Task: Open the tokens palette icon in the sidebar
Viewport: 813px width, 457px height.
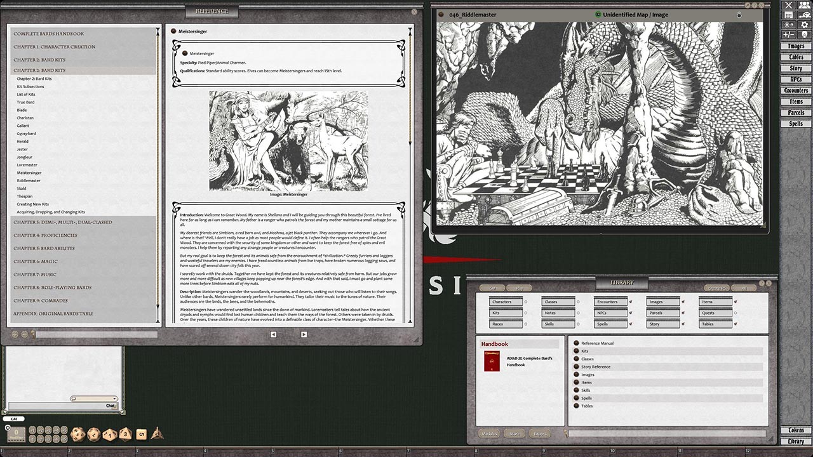Action: coord(804,5)
